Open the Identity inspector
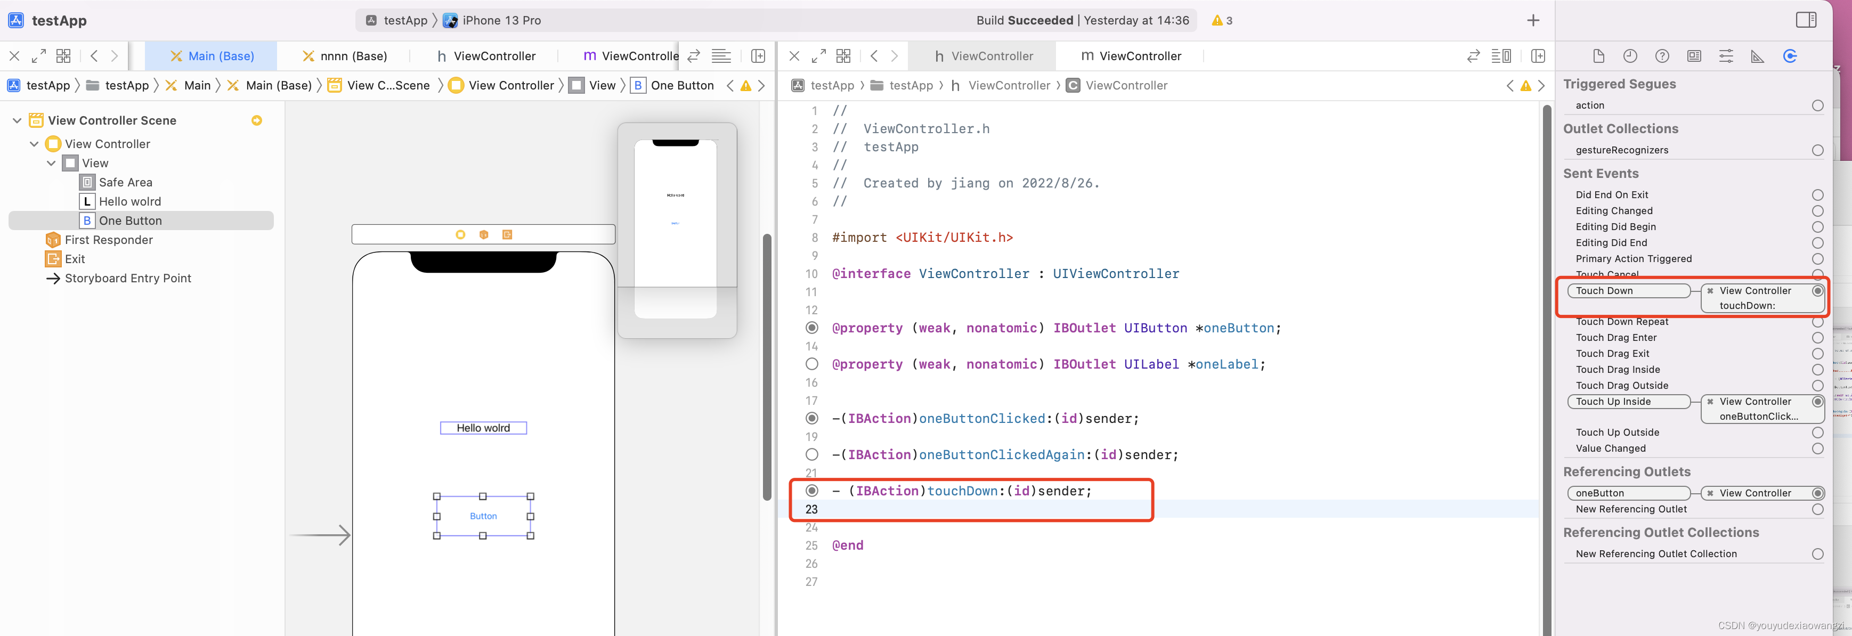 pos(1694,56)
